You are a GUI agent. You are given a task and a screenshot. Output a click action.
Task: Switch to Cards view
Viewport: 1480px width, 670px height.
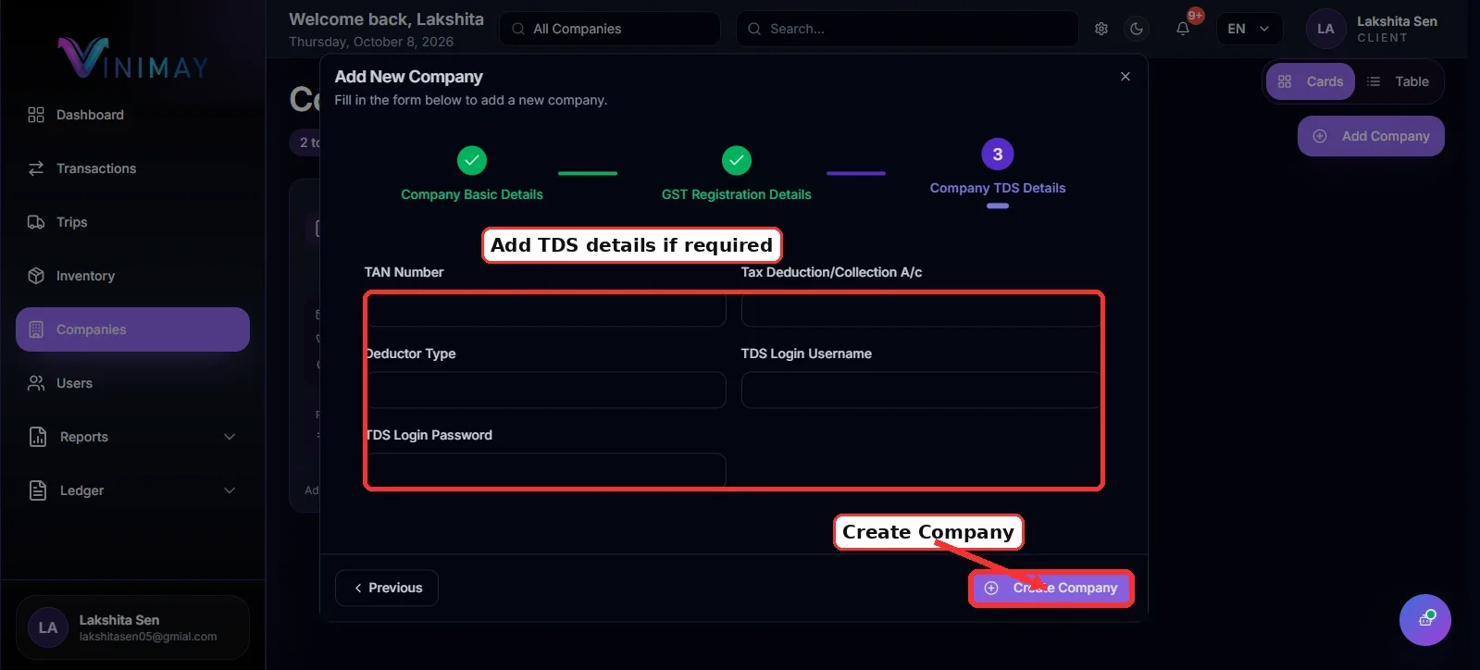pos(1311,81)
